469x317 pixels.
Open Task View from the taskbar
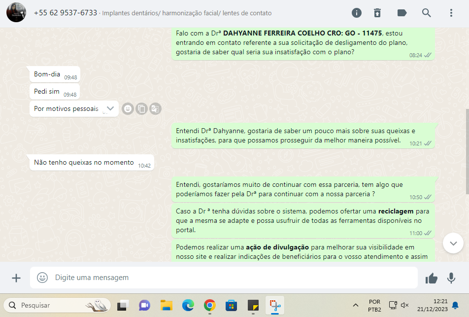coord(123,305)
